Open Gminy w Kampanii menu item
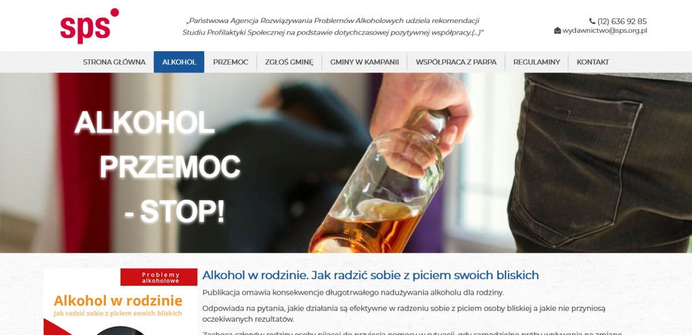The height and width of the screenshot is (335, 692). point(364,62)
